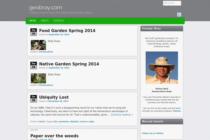View the Food Garden slide show thumbnail
Image resolution: width=210 pixels, height=140 pixels.
point(38,45)
